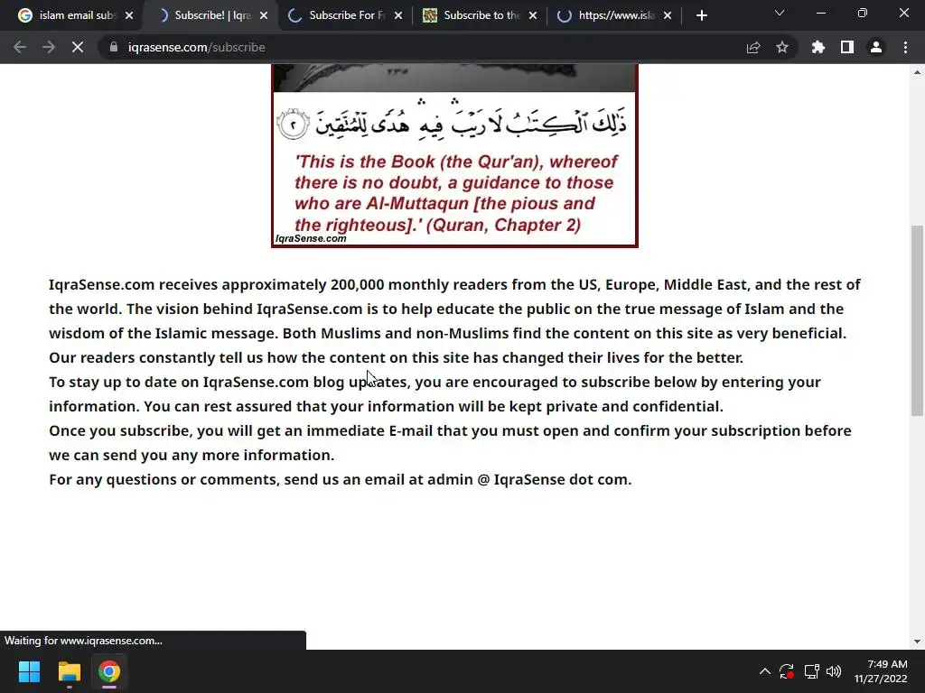Switch to the 'Subscribe to the' tab
The width and height of the screenshot is (925, 693).
tap(479, 15)
